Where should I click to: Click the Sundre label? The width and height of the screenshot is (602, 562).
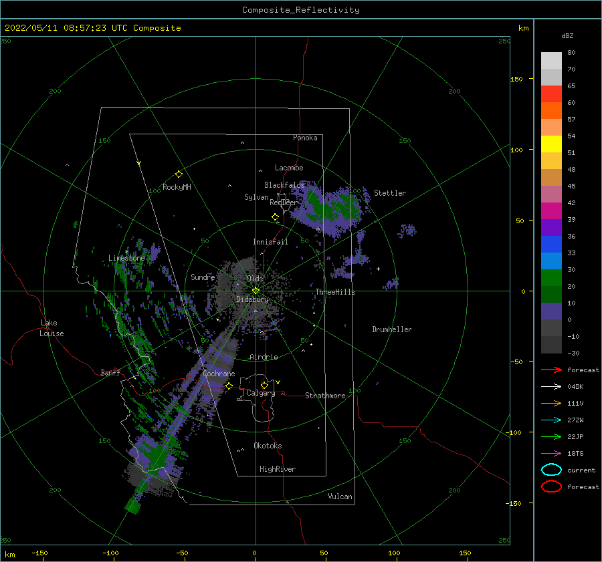[203, 277]
